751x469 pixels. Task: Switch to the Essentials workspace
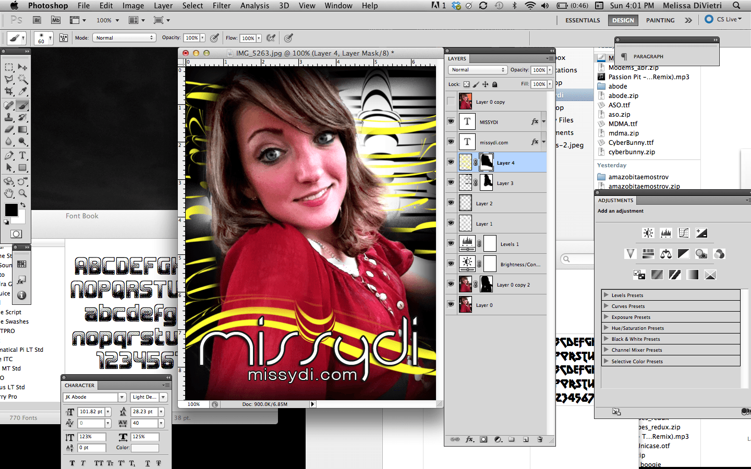click(x=583, y=20)
